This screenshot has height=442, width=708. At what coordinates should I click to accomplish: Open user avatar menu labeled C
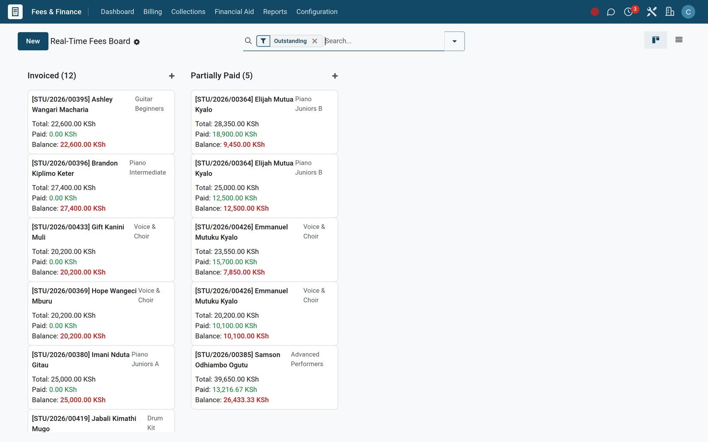688,12
